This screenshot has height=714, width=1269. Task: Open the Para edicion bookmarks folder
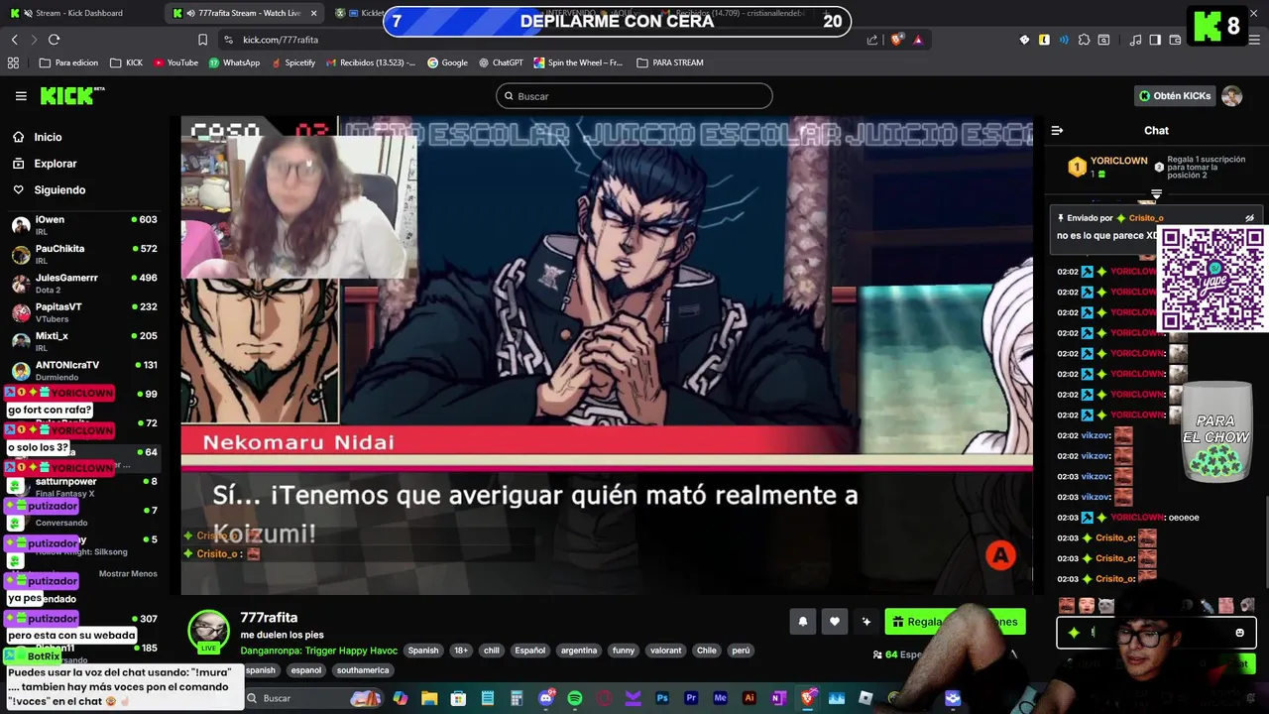68,62
